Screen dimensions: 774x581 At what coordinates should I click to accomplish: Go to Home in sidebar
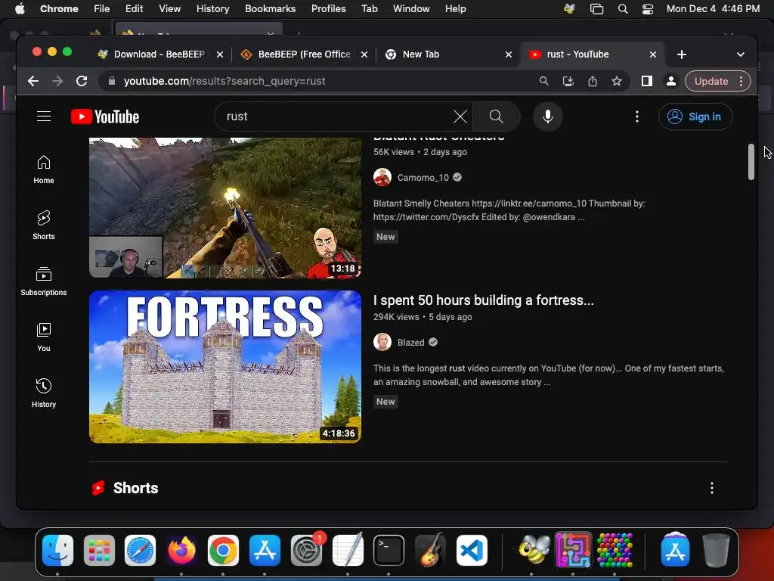coord(43,169)
